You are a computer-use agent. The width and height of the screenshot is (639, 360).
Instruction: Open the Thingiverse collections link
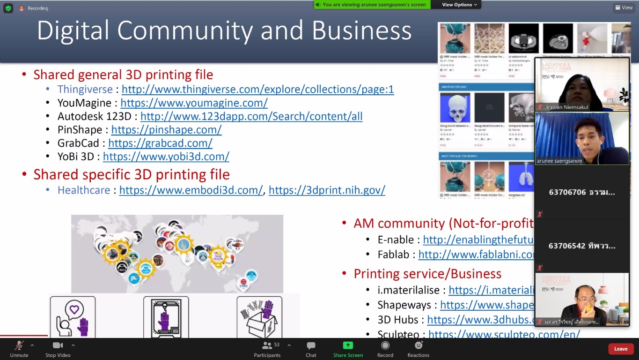pyautogui.click(x=257, y=89)
